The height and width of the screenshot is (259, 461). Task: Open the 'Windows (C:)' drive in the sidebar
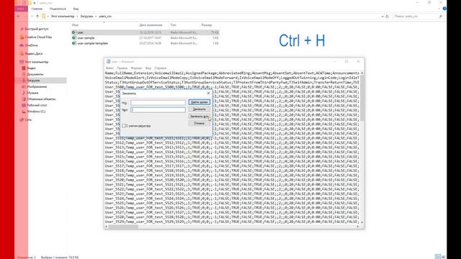point(36,112)
